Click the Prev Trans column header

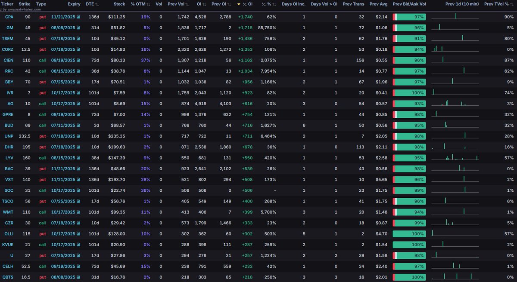click(x=353, y=4)
